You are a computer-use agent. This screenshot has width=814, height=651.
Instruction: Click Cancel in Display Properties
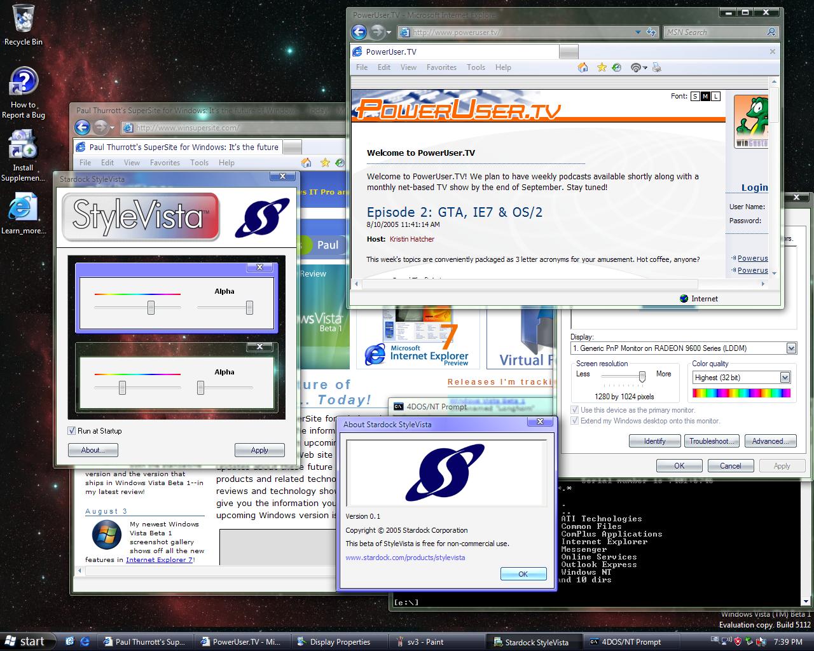click(731, 466)
